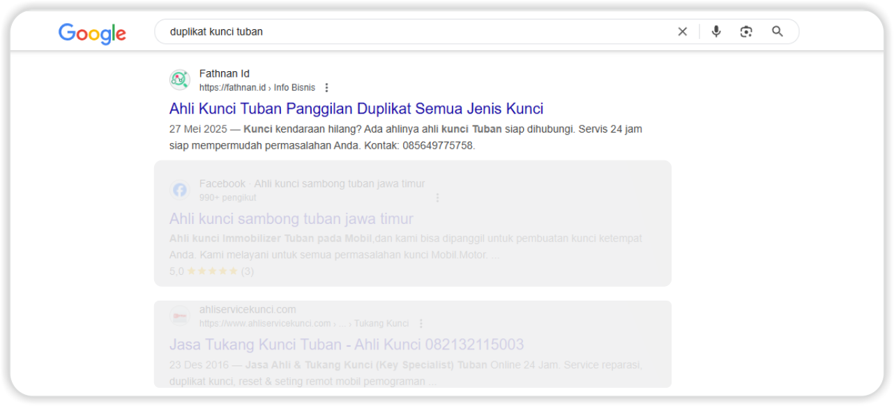Click the https://fathnan.id › Info Bisnis breadcrumb
Viewport: 894px width, 406px height.
[x=257, y=88]
